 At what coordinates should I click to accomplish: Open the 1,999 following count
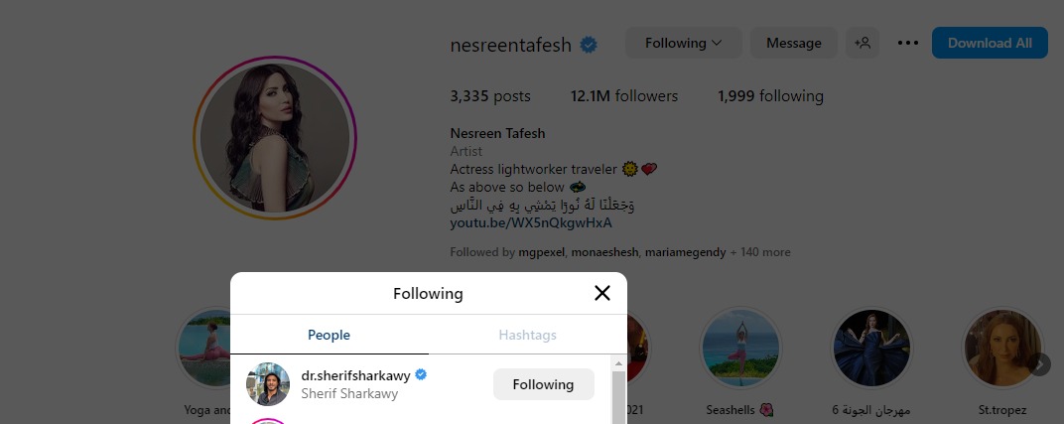coord(770,96)
